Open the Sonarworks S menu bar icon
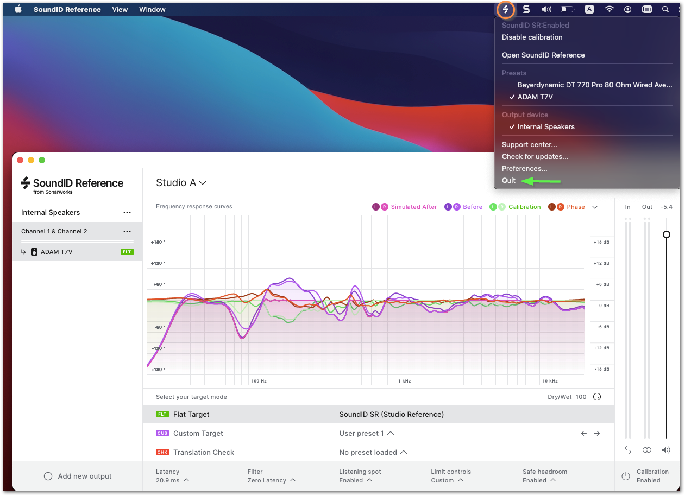 coord(526,9)
